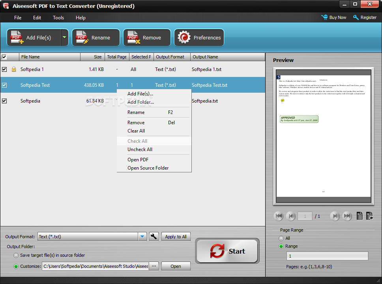Choose Rename in context menu
Screen dimensions: 382x284
[x=154, y=112]
